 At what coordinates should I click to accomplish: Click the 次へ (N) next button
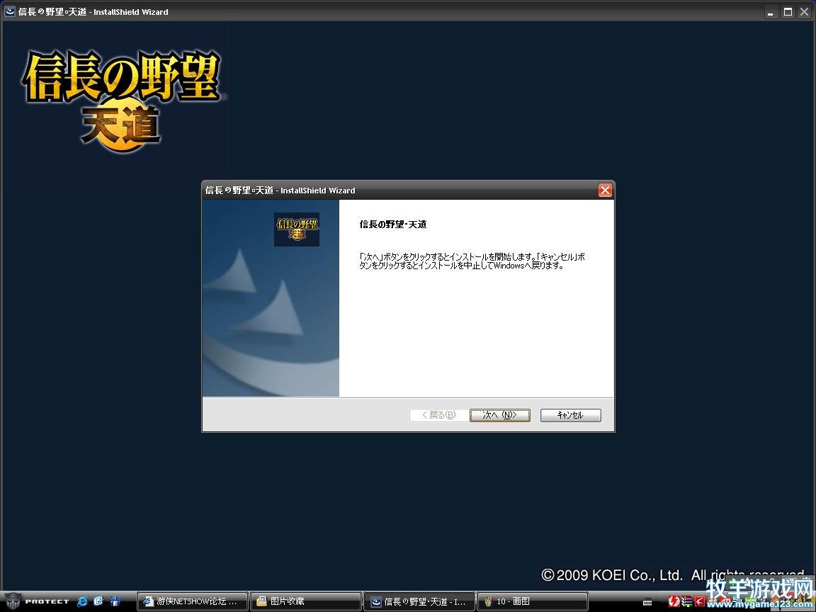tap(499, 415)
